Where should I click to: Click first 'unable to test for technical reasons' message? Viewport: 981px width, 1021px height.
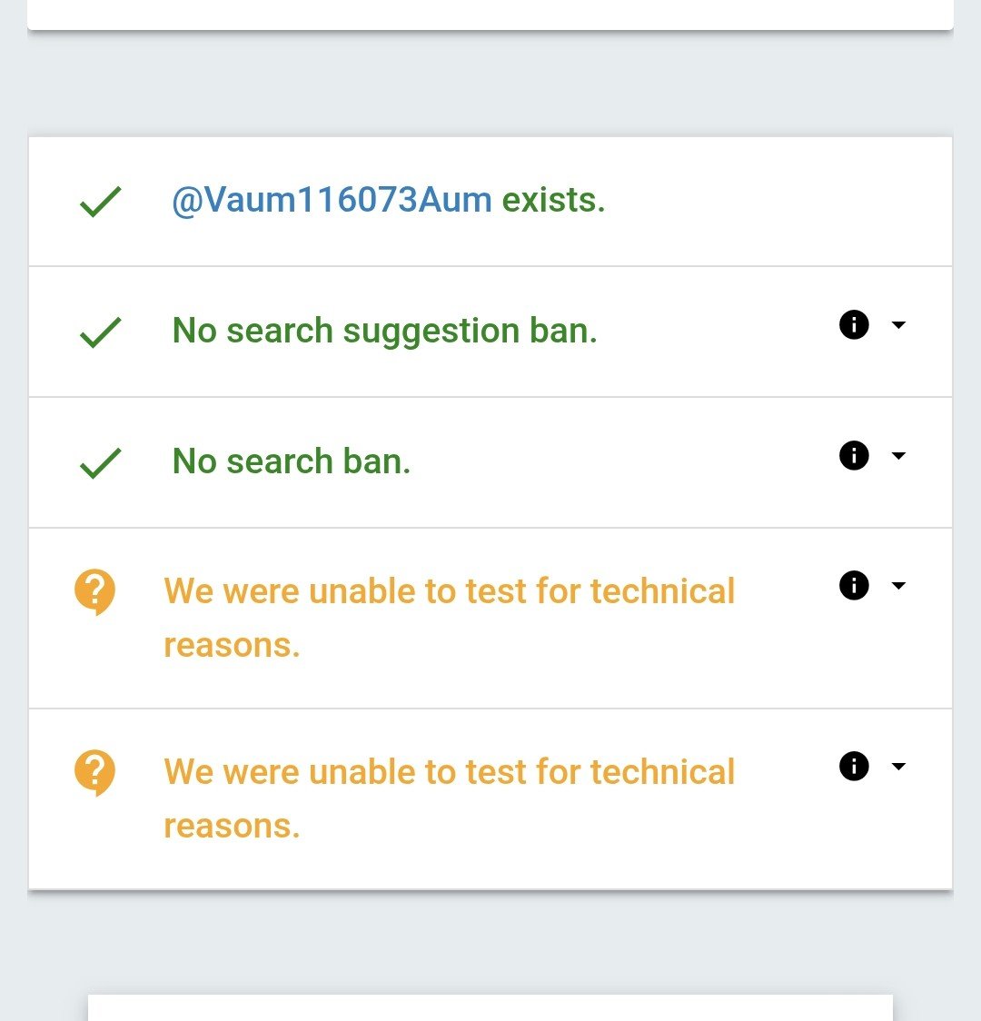[449, 618]
